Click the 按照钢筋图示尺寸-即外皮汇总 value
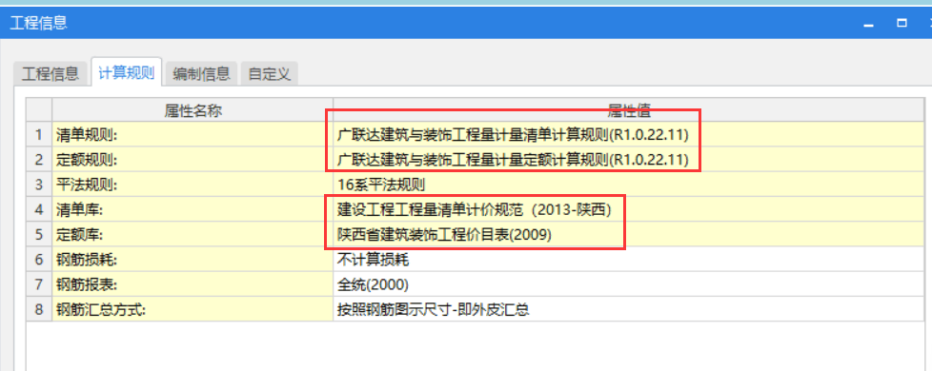The height and width of the screenshot is (371, 932). 629,309
